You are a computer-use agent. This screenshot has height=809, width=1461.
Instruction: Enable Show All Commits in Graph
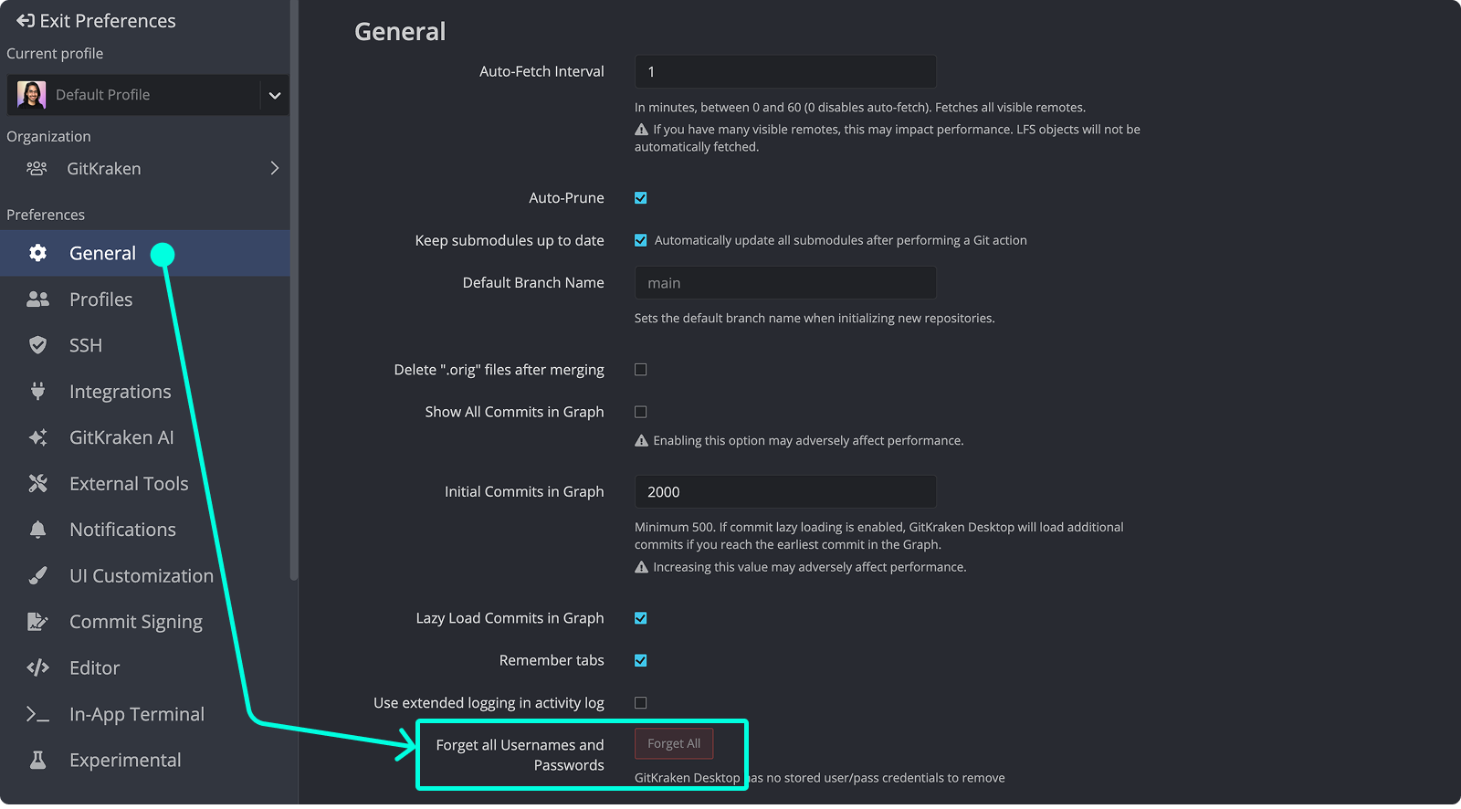tap(641, 412)
